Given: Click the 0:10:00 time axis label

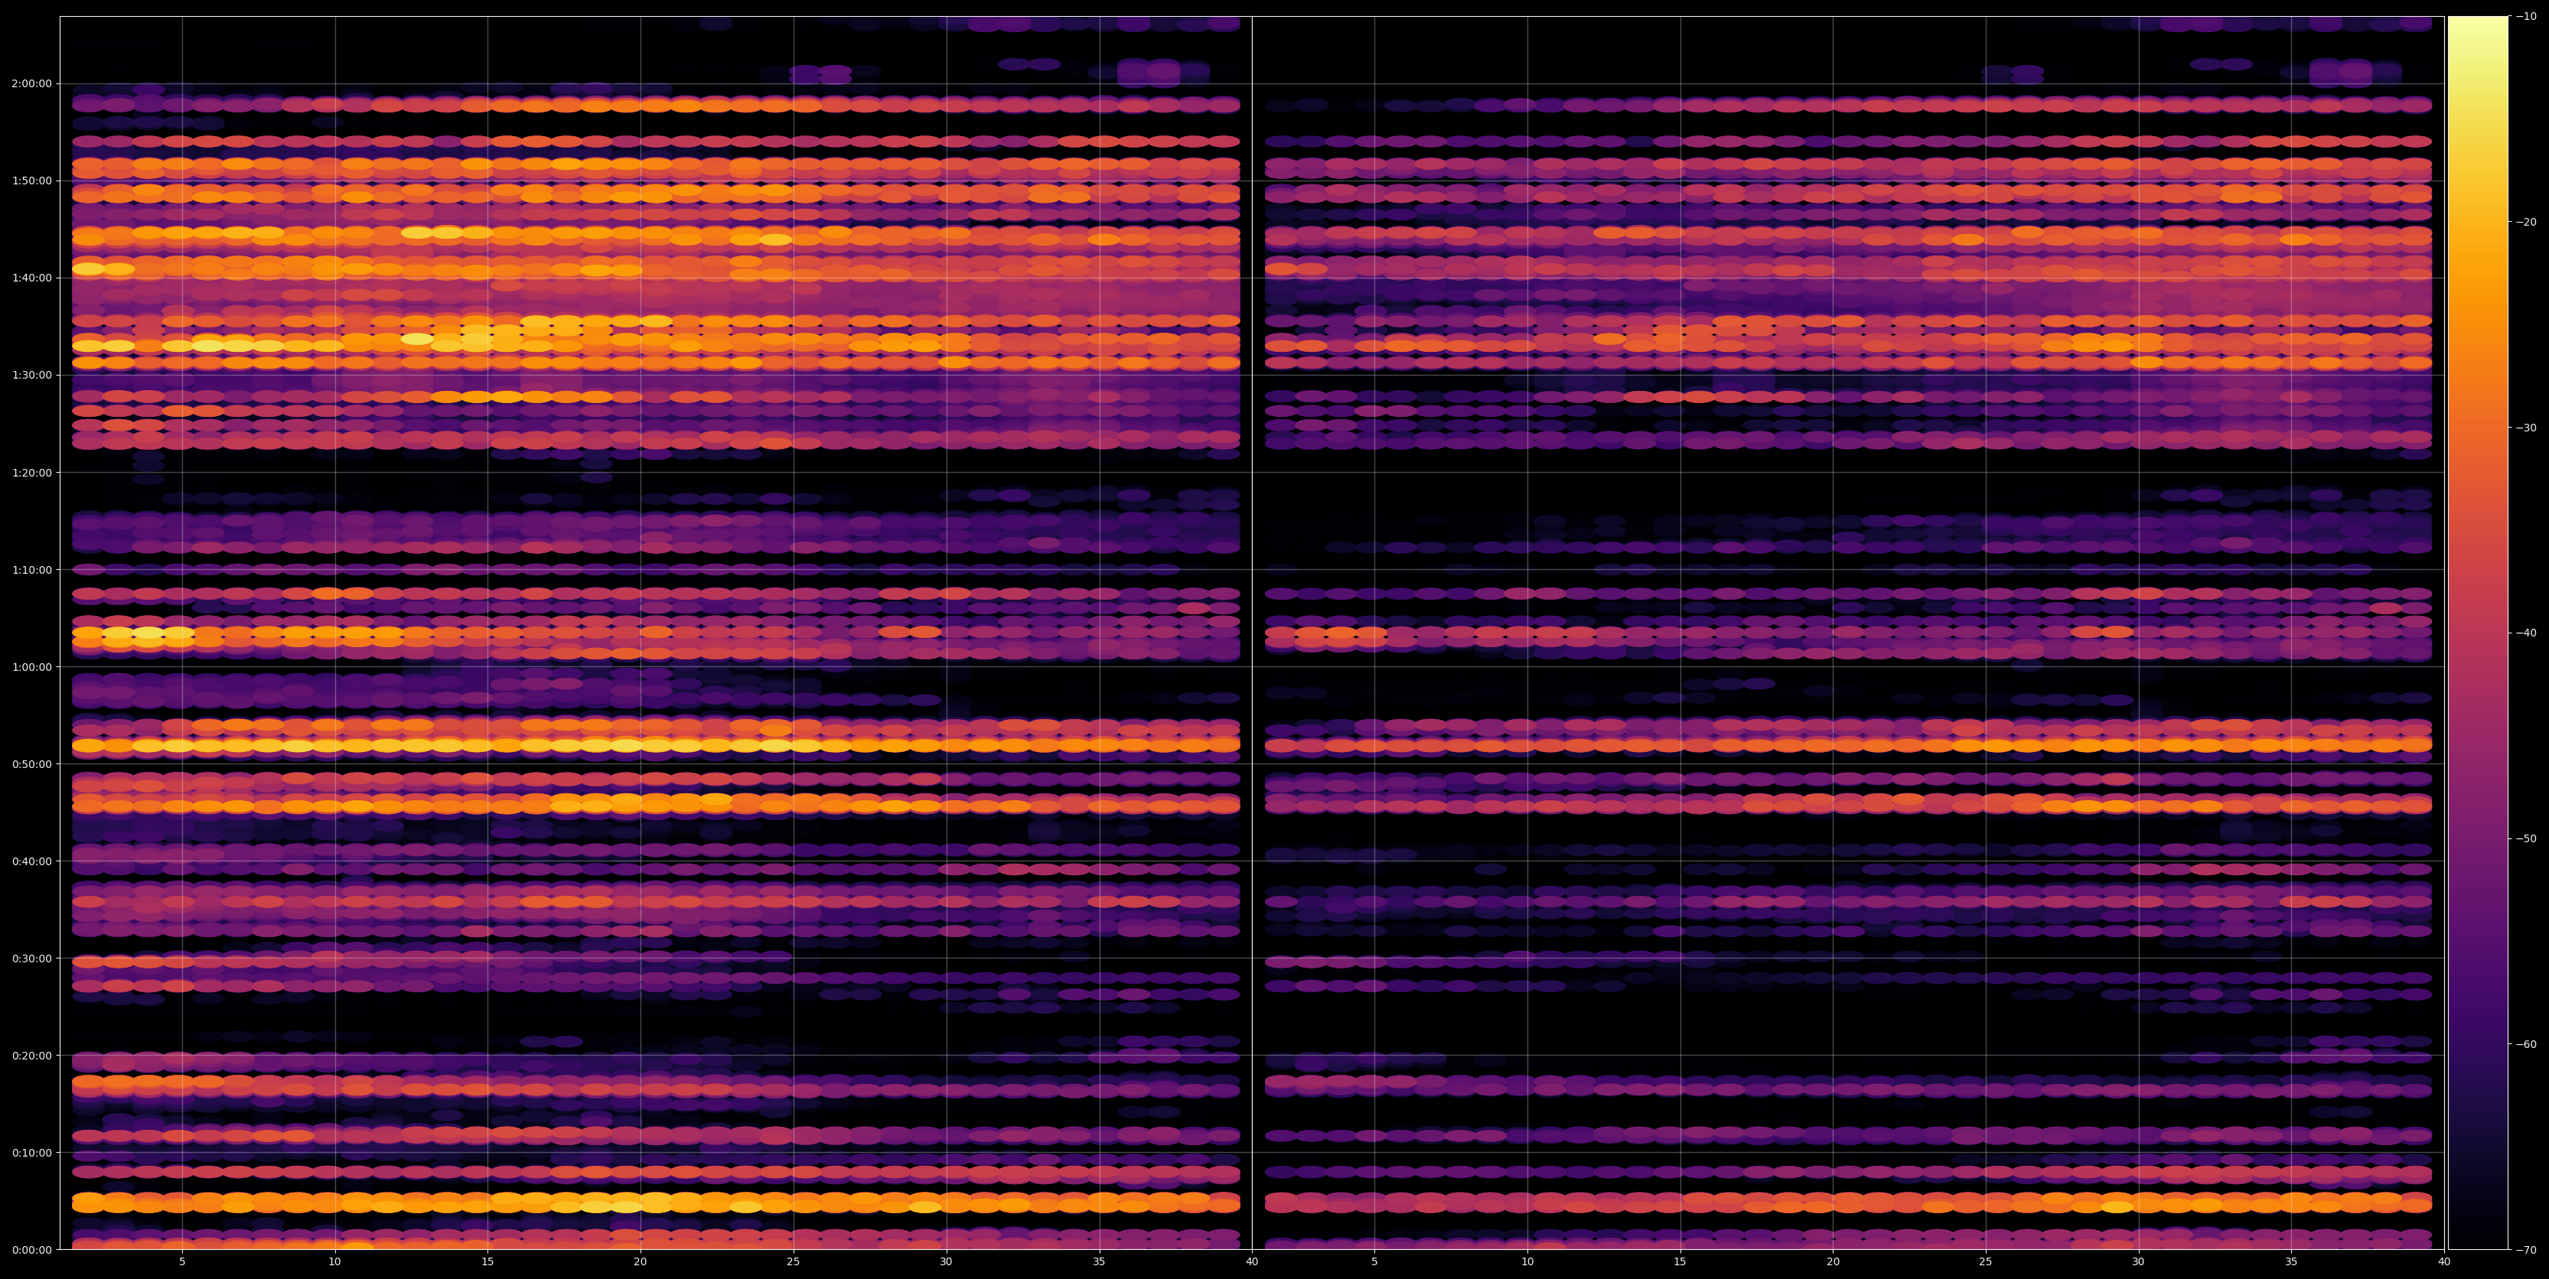Looking at the screenshot, I should pyautogui.click(x=31, y=1152).
